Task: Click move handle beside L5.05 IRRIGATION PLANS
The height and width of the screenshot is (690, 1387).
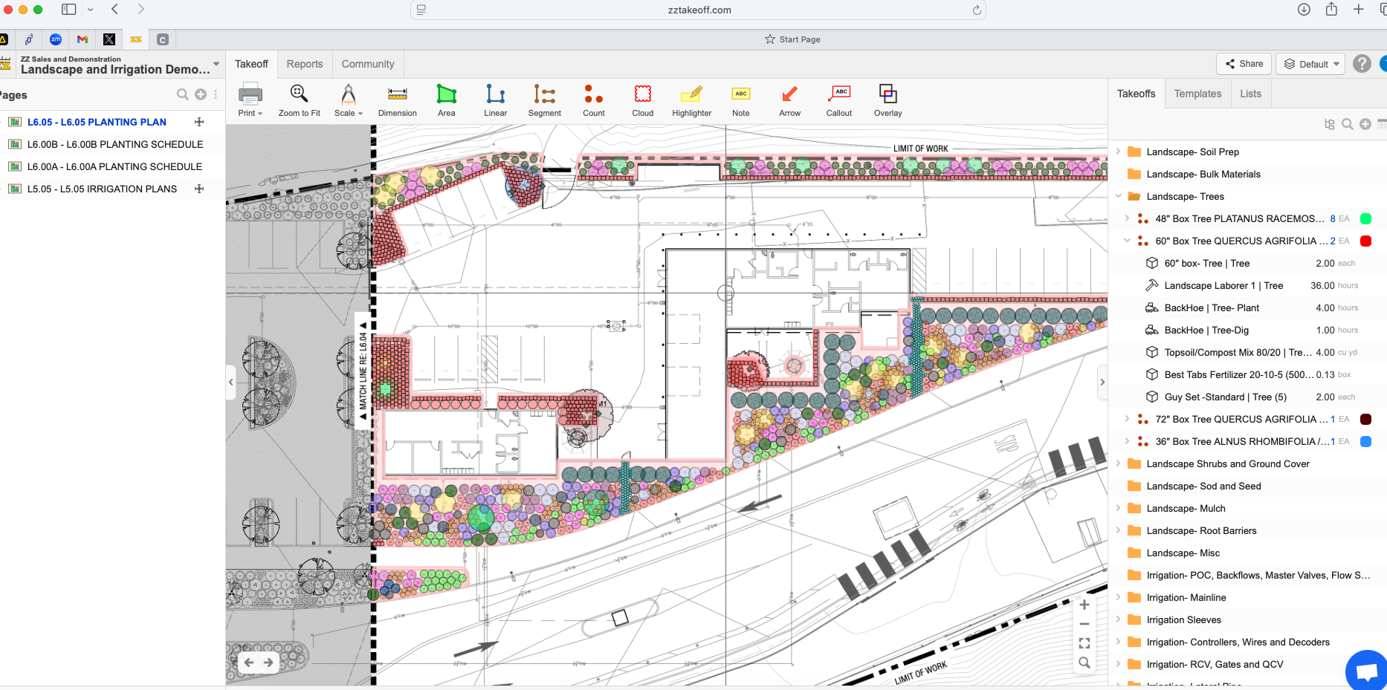Action: click(x=199, y=189)
